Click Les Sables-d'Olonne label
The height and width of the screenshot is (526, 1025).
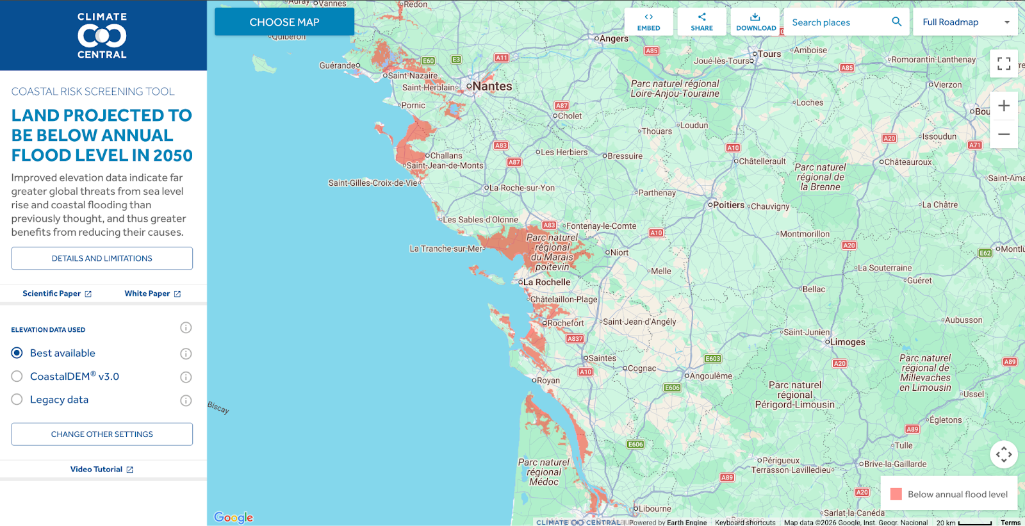[480, 220]
